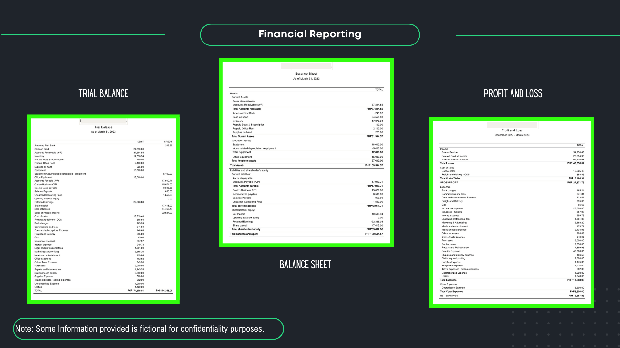The image size is (620, 348).
Task: Click the Financial Reporting title banner
Action: pos(310,34)
